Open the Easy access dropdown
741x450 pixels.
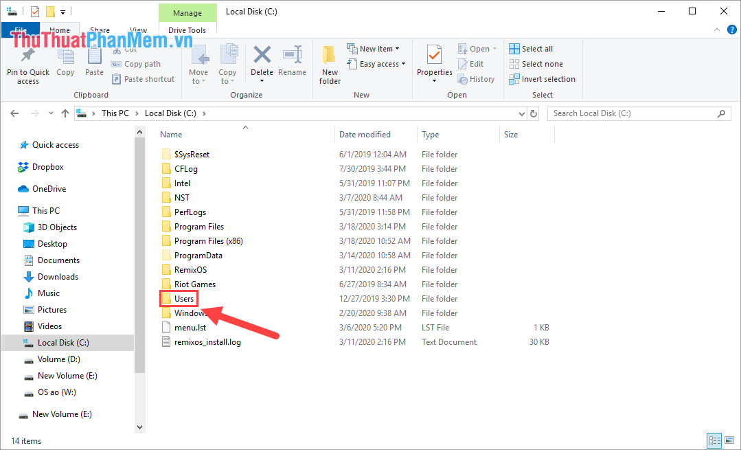click(x=376, y=63)
